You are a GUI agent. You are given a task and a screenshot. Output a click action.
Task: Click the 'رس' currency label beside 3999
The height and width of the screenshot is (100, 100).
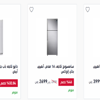coord(91,82)
